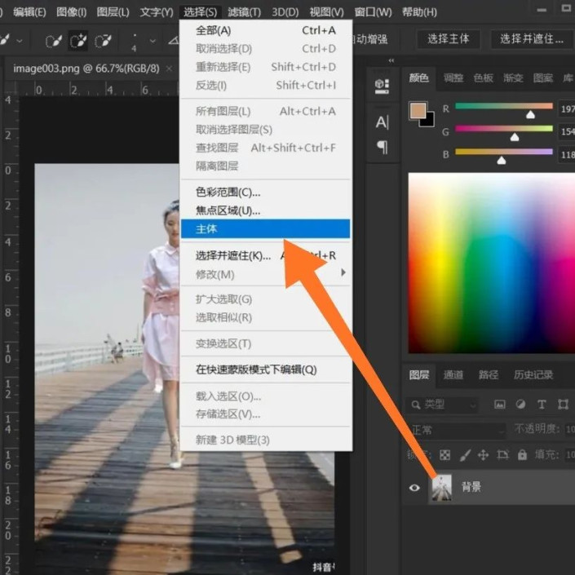
Task: Switch to the 渐变 panel tab
Action: (x=513, y=78)
